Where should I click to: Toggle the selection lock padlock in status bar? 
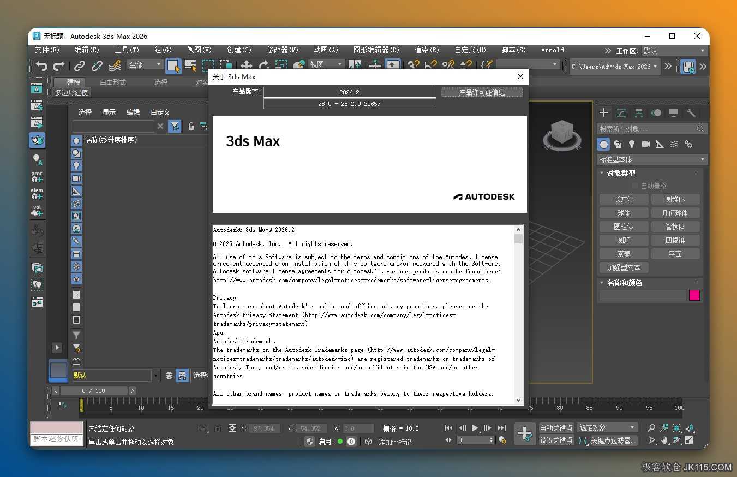click(x=218, y=428)
